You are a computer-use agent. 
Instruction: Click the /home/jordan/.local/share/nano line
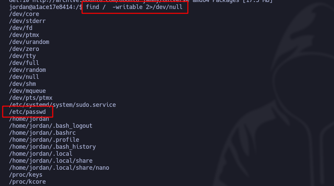(x=59, y=168)
